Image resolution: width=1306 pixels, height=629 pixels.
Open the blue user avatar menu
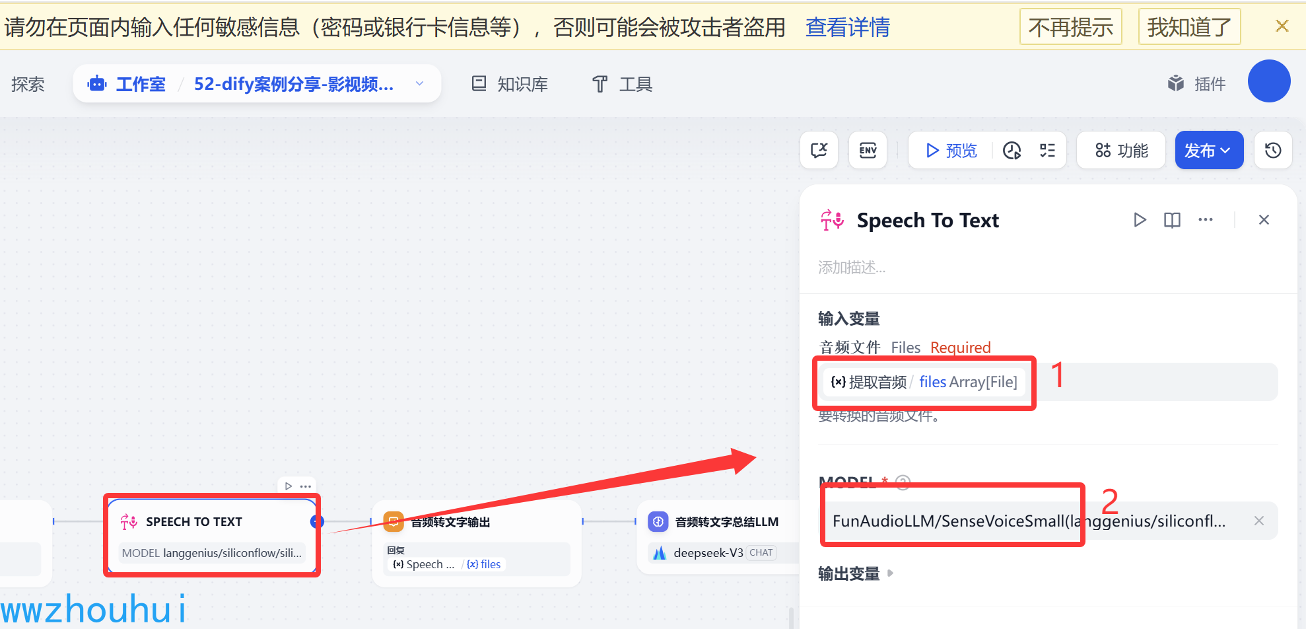[1269, 81]
